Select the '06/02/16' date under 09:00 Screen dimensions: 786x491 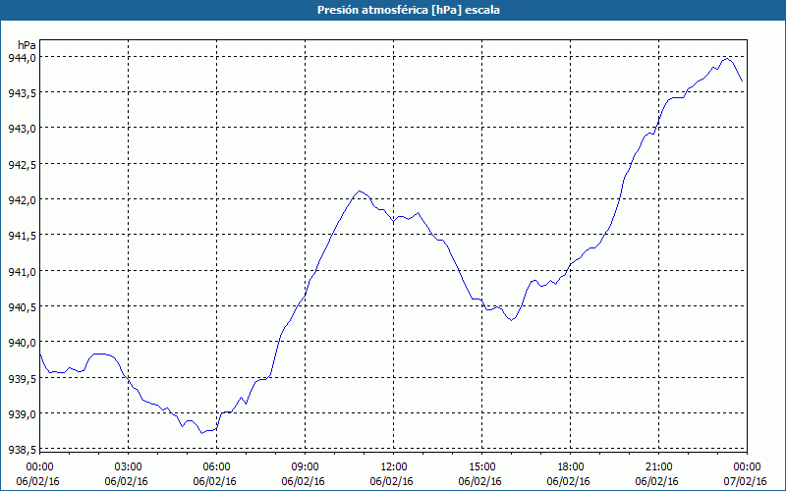pyautogui.click(x=304, y=481)
